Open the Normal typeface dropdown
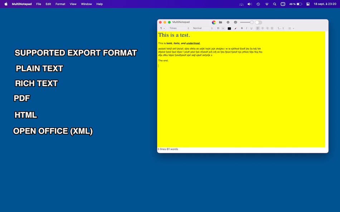The width and height of the screenshot is (340, 212). (x=203, y=28)
